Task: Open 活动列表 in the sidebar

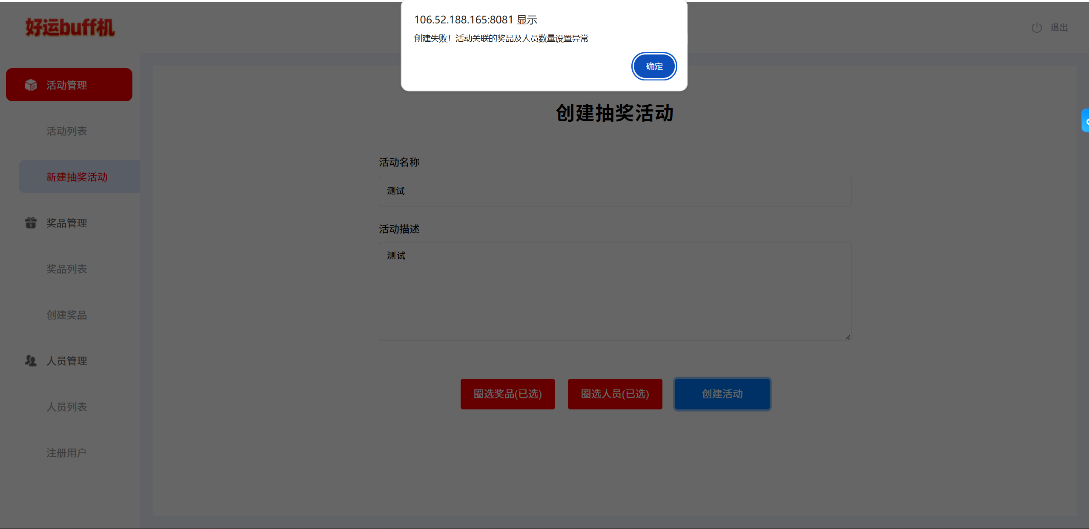Action: [66, 131]
